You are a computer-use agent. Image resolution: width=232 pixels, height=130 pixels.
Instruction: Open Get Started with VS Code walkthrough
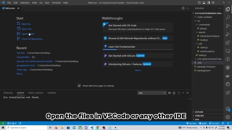click(x=138, y=27)
